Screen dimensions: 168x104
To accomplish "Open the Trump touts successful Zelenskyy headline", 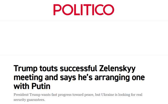I will [x=79, y=77].
